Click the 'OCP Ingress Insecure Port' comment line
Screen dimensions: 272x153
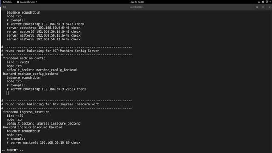pos(50,104)
